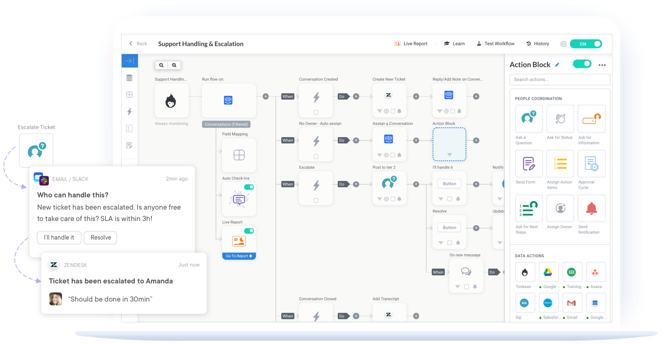Edit Action Block name pencil icon
Viewport: 662px width, 345px height.
point(557,65)
